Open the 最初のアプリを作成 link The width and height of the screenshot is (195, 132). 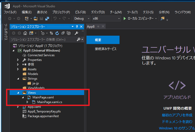177,115
